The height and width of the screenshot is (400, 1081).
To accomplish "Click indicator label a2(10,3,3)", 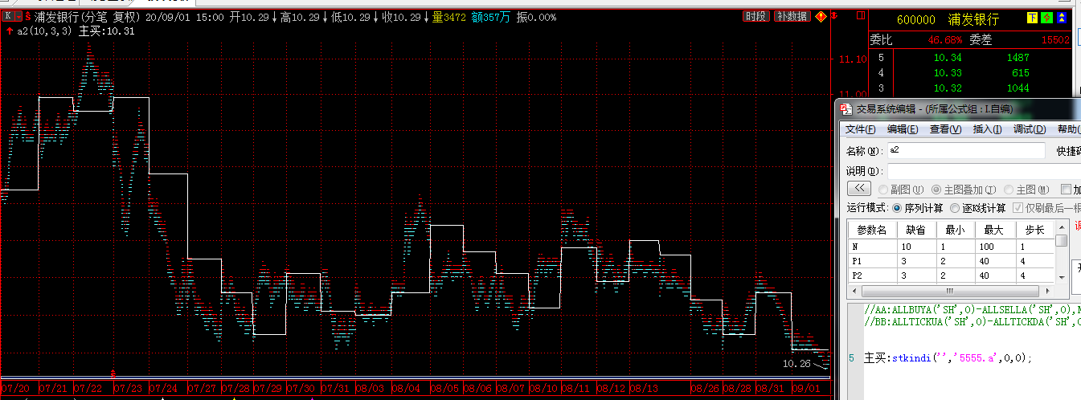I will point(46,31).
